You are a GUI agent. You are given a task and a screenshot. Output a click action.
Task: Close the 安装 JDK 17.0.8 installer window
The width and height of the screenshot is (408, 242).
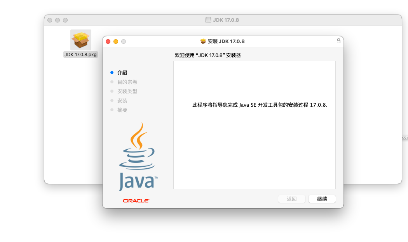[108, 41]
